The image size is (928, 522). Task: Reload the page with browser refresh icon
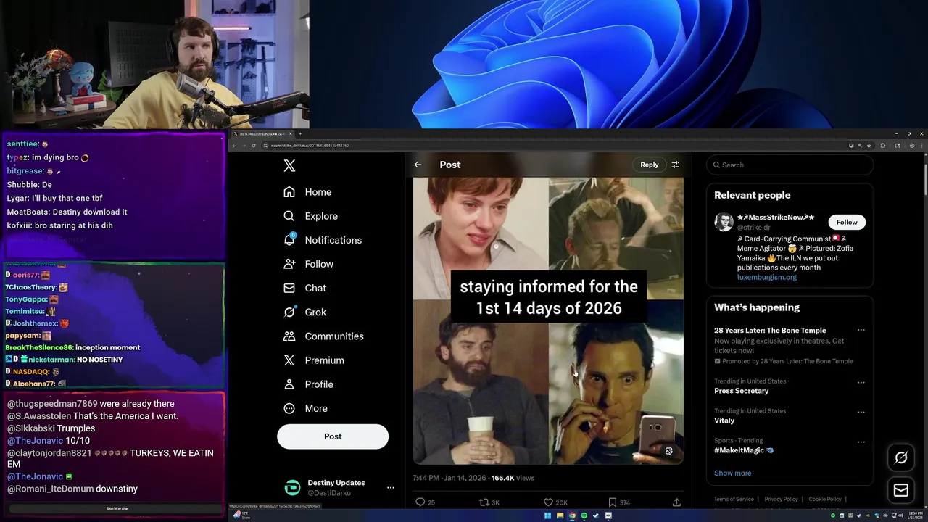(x=254, y=146)
